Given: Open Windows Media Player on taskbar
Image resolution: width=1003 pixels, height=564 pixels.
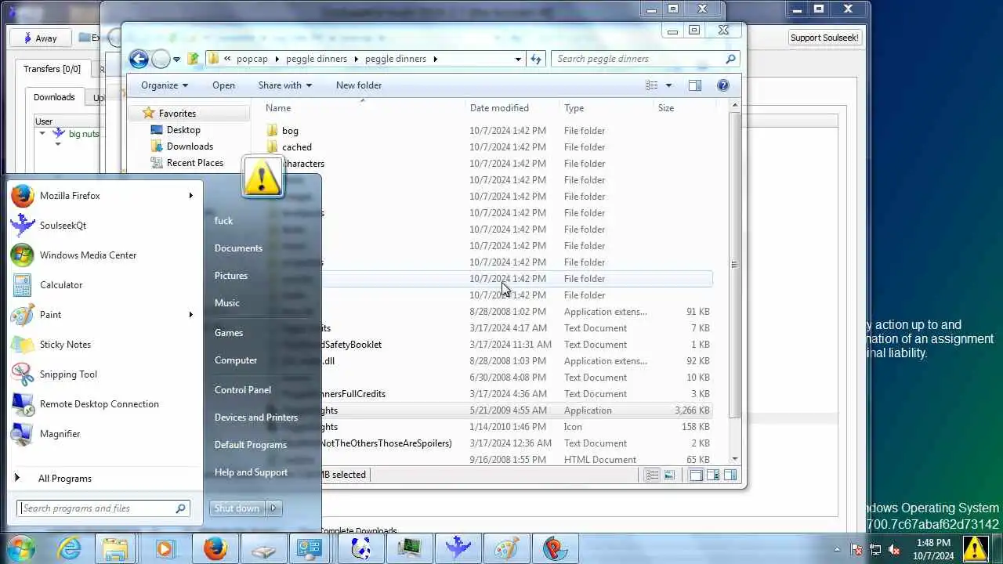Looking at the screenshot, I should click(165, 548).
